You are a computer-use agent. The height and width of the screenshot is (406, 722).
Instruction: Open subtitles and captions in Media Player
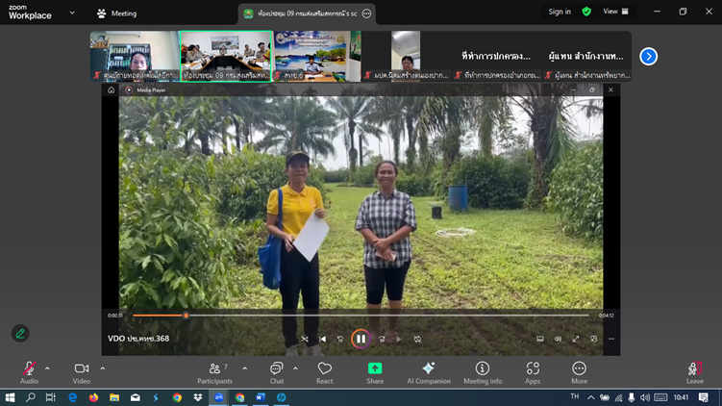tap(540, 340)
